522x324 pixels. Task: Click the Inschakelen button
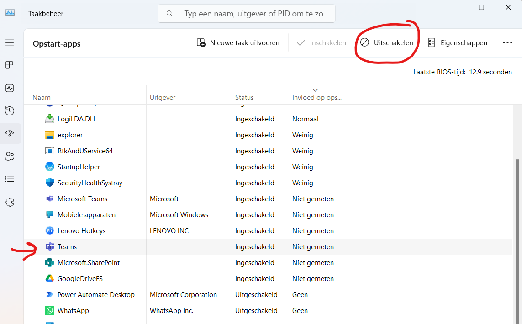pyautogui.click(x=322, y=43)
